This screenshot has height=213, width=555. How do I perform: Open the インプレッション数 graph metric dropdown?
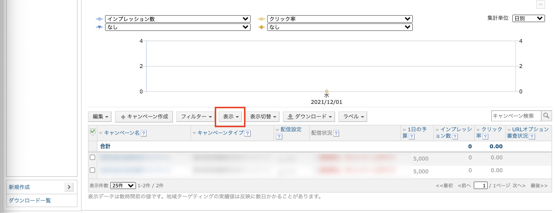click(x=178, y=19)
